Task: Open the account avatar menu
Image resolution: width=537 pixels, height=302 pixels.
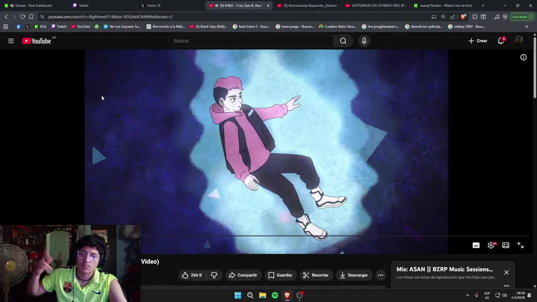Action: pos(519,41)
